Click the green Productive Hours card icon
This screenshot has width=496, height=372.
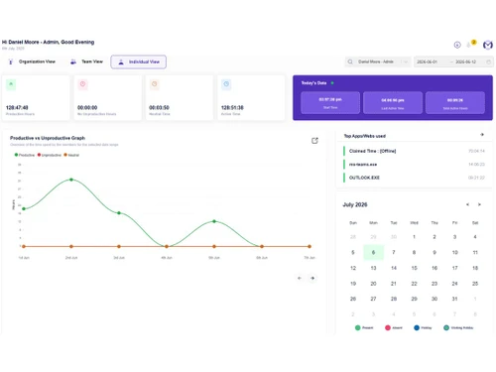(x=11, y=84)
